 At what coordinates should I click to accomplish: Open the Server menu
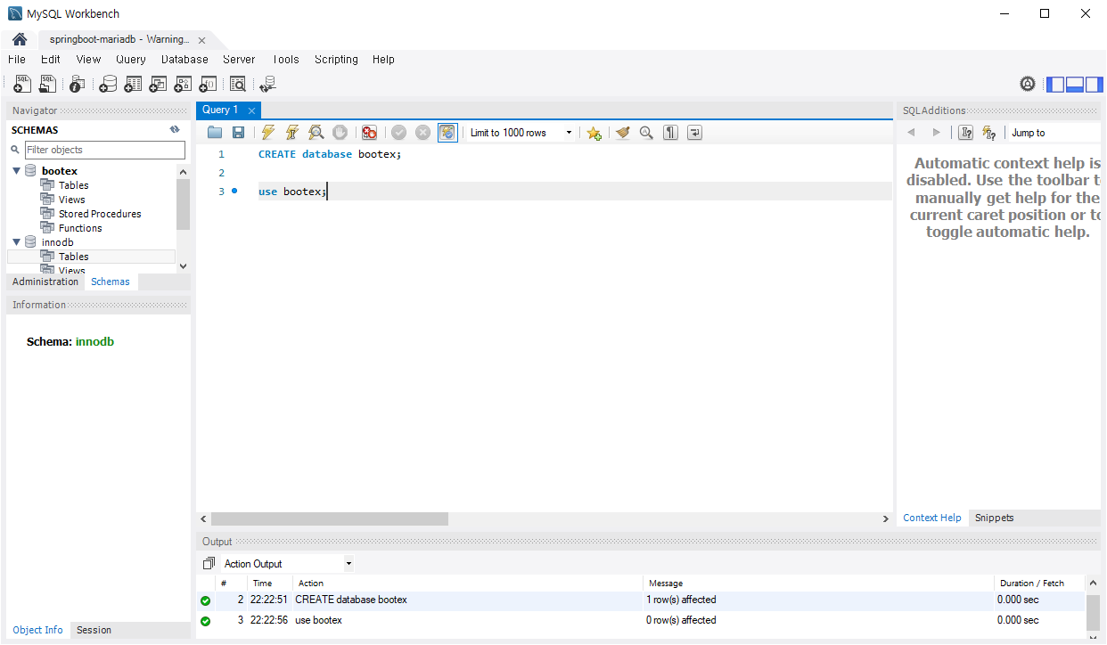click(239, 60)
